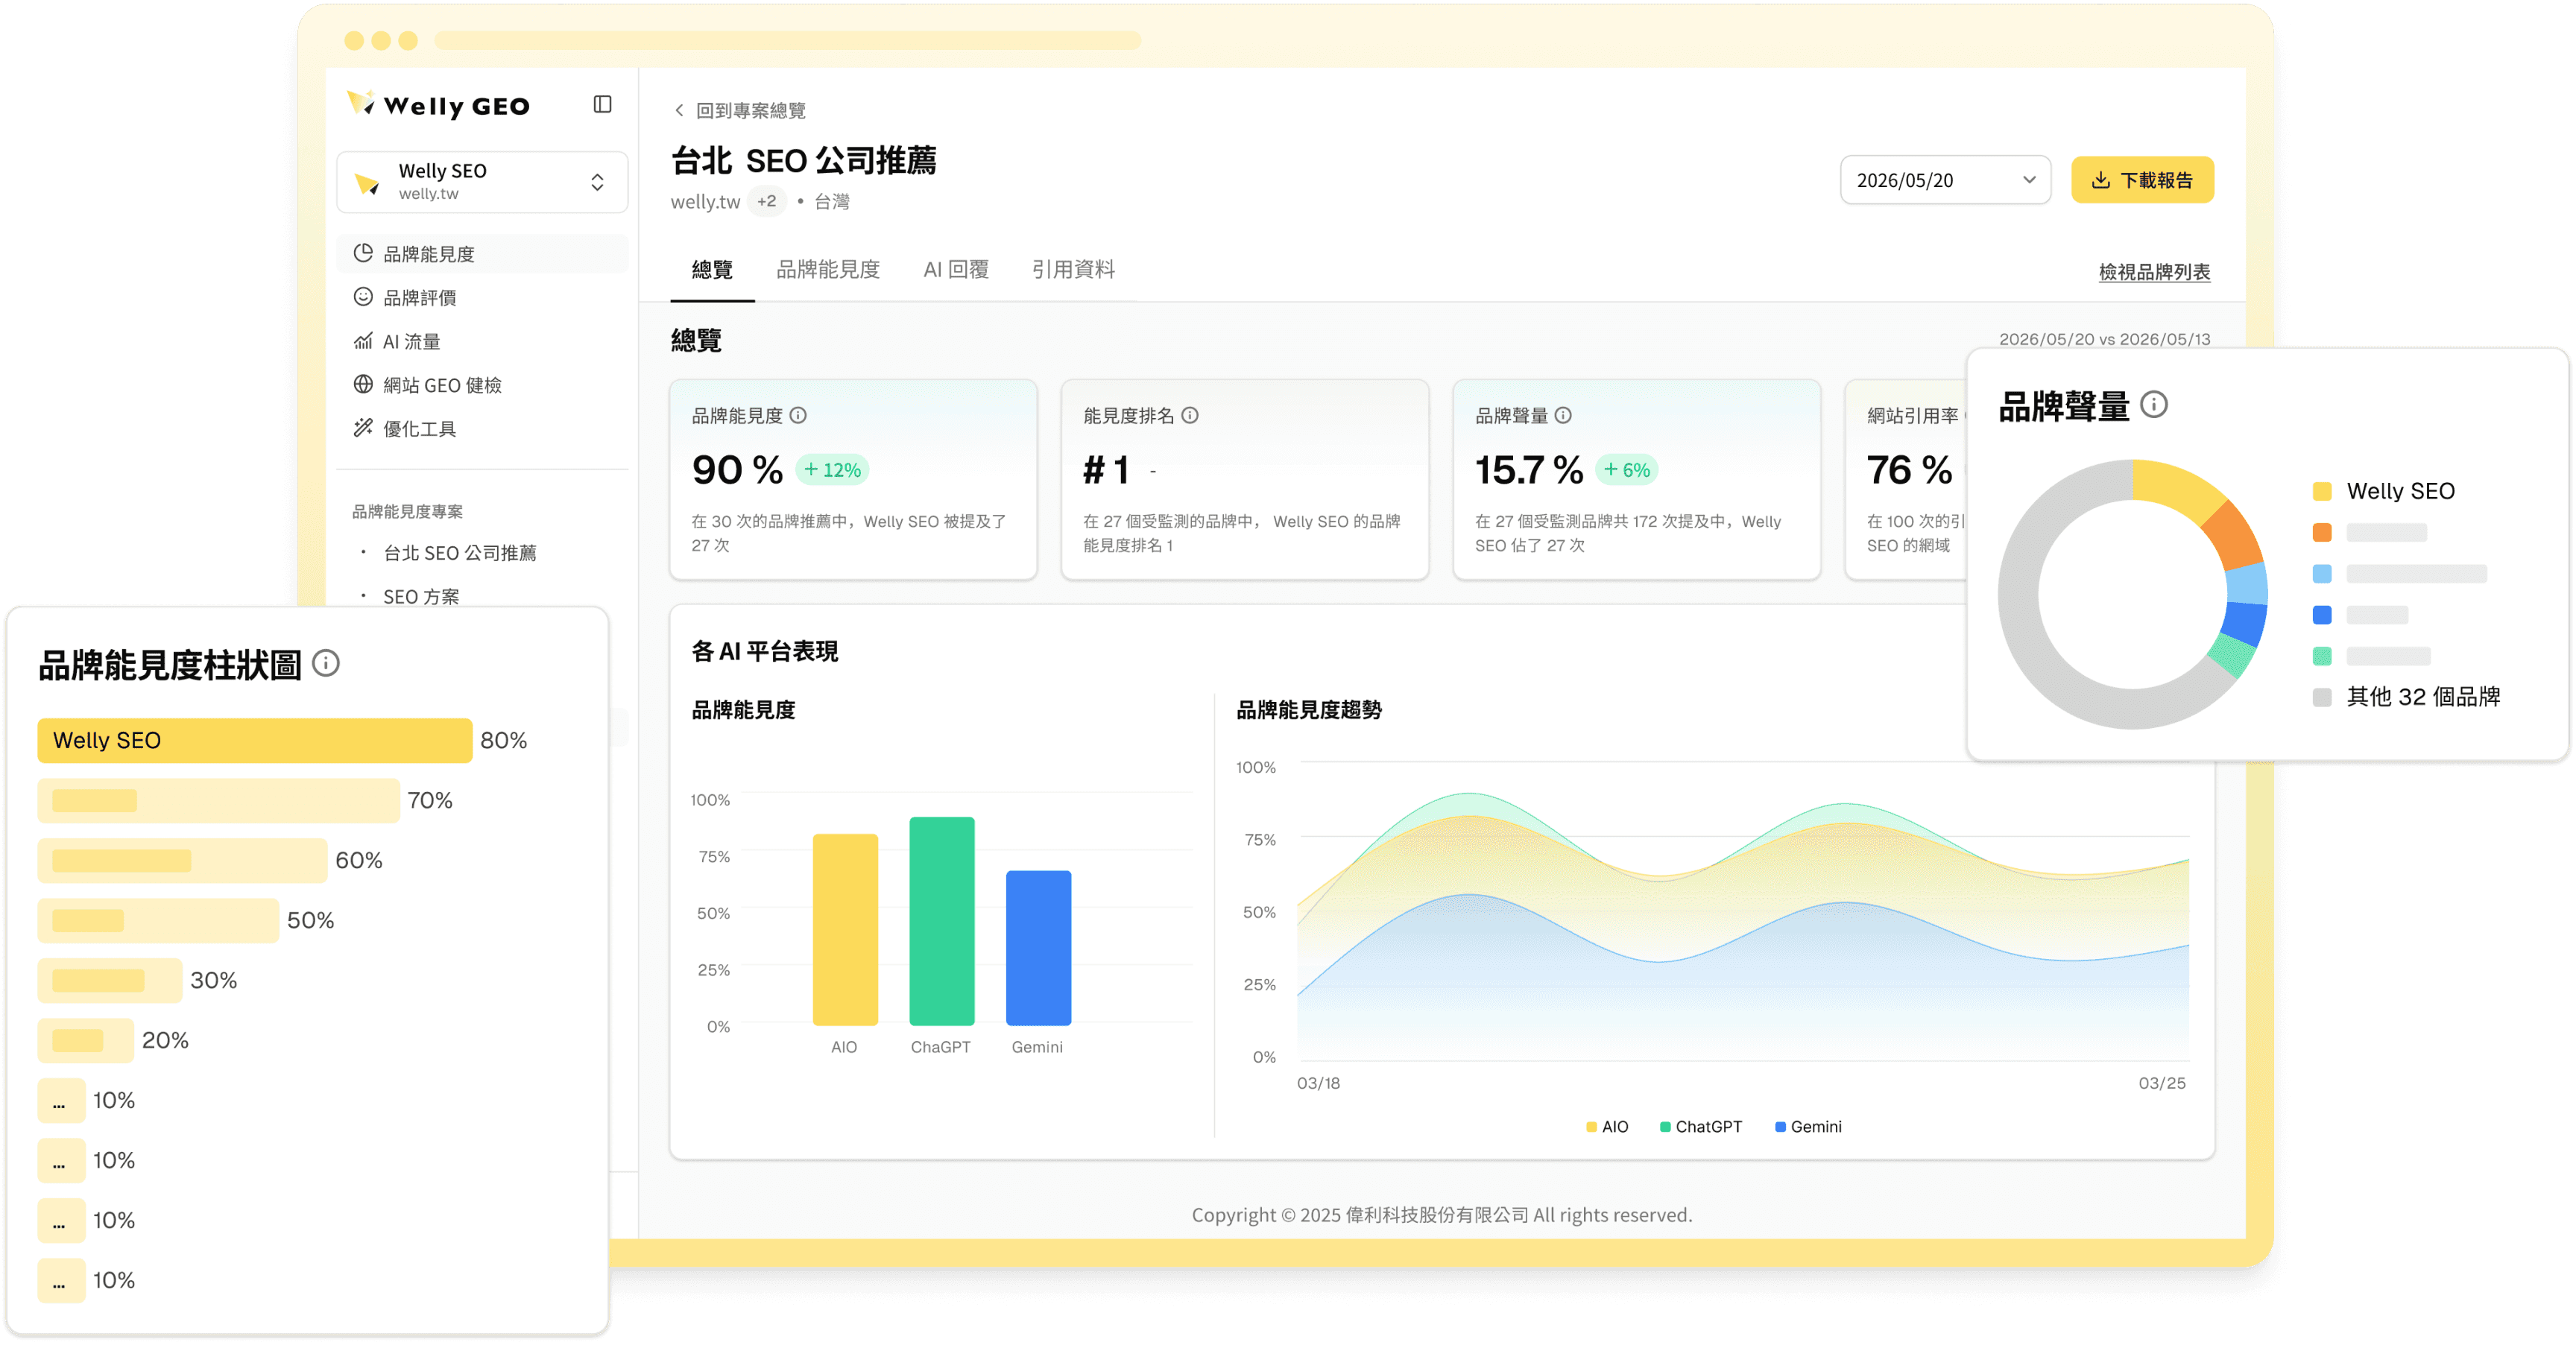Click the 60% bar in the bar chart
The width and height of the screenshot is (2576, 1345).
(x=182, y=860)
